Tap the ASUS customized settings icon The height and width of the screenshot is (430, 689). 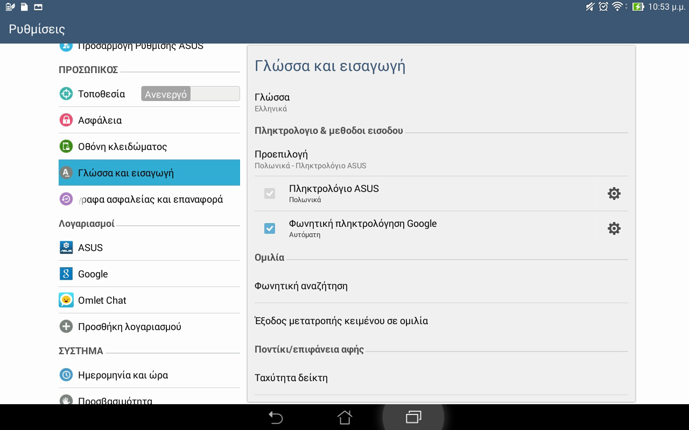coord(66,47)
